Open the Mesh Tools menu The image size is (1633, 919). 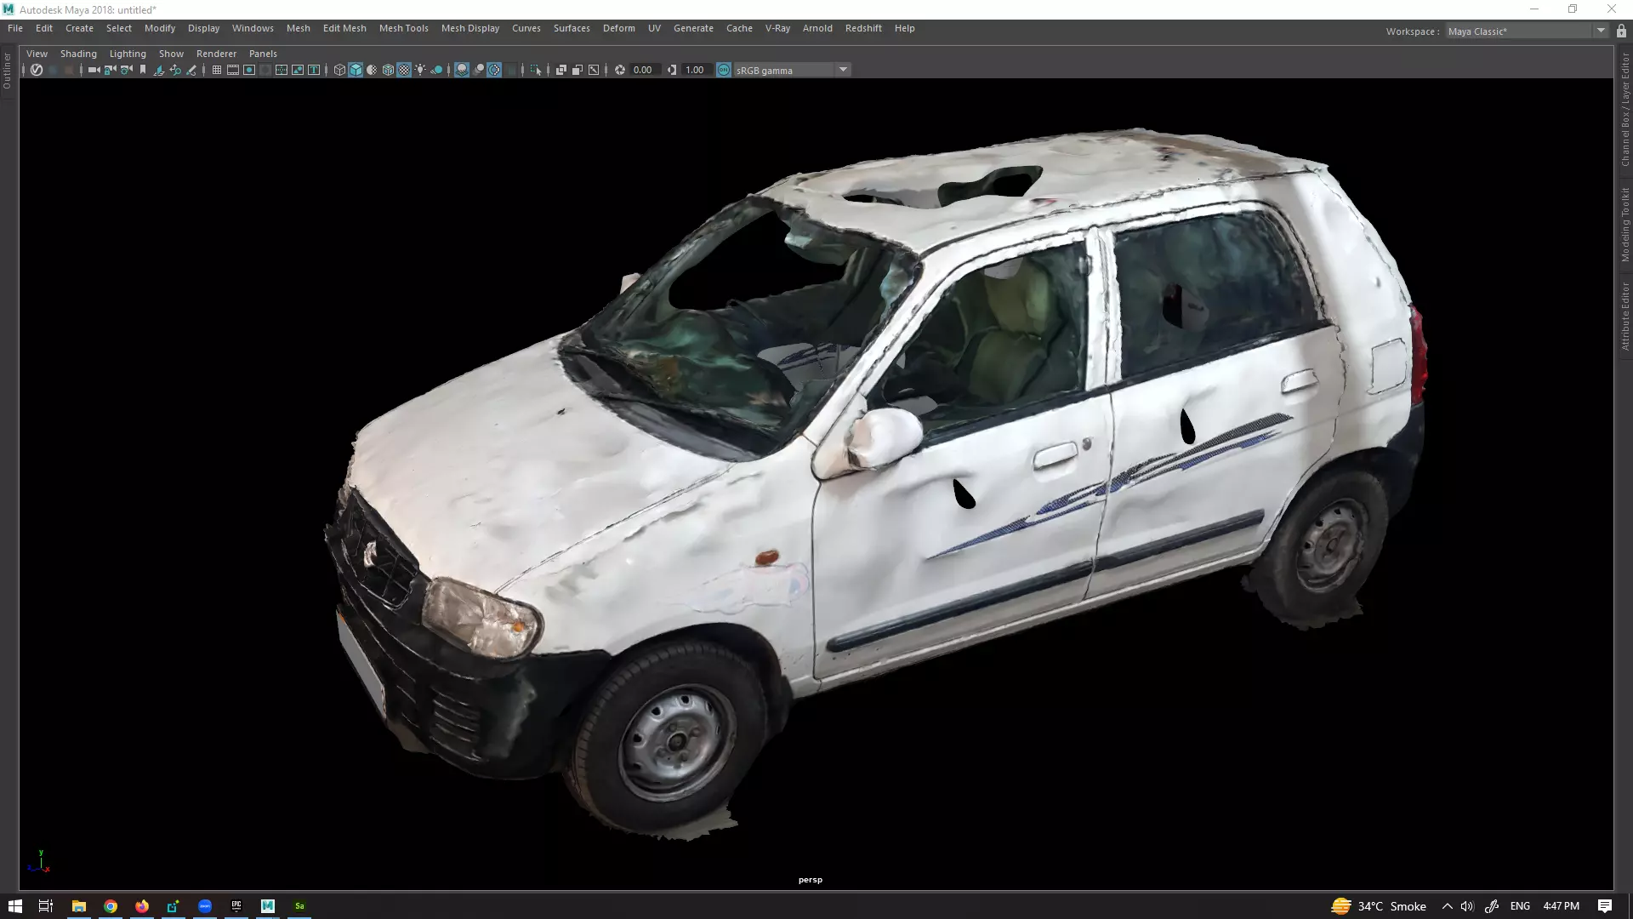403,28
